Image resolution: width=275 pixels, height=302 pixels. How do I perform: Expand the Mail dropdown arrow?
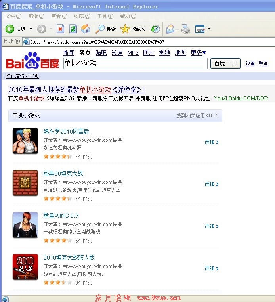[x=177, y=29]
